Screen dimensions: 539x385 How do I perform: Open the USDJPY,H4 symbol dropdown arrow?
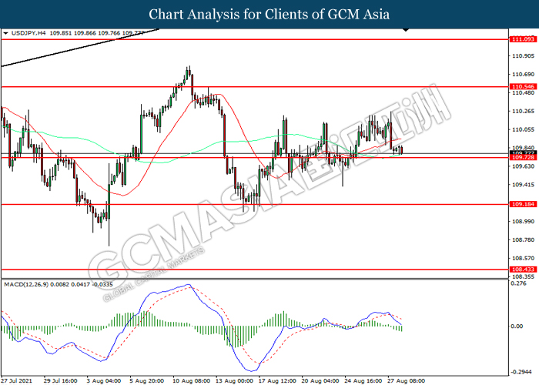click(x=5, y=33)
